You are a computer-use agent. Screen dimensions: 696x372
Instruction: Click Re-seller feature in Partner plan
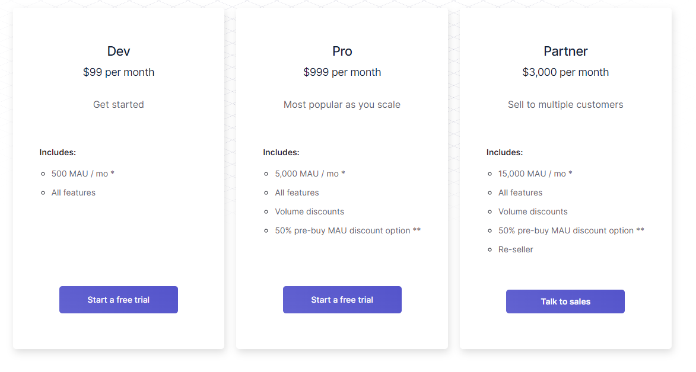(x=516, y=249)
